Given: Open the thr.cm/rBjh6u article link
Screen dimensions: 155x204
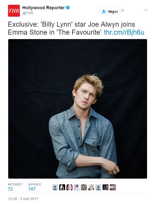Looking at the screenshot, I should (x=124, y=32).
